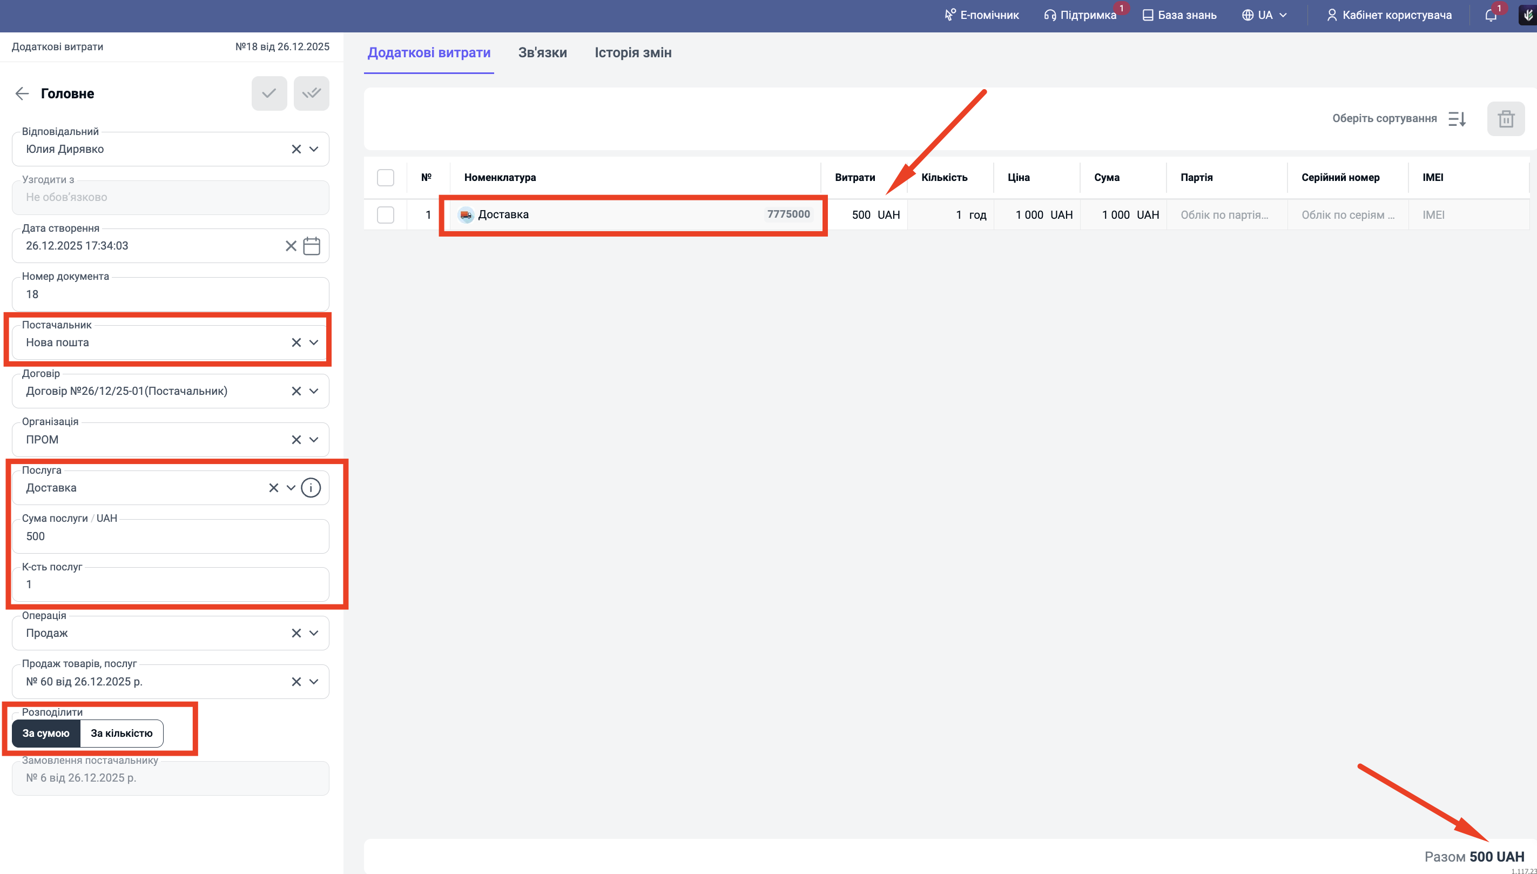The width and height of the screenshot is (1537, 874).
Task: Open the Історія змін tab
Action: tap(632, 53)
